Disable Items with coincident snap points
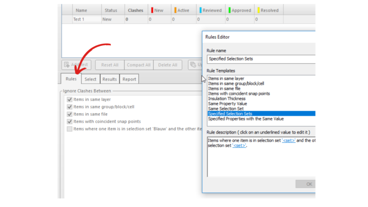Viewport: 368px width, 207px height. pos(69,121)
